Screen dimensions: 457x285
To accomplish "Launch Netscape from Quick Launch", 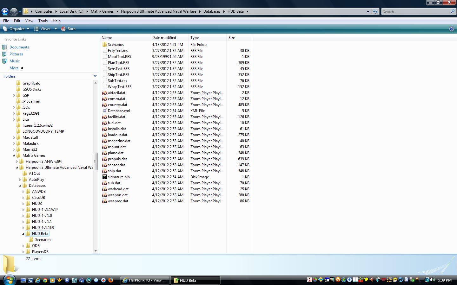I will pyautogui.click(x=89, y=280).
